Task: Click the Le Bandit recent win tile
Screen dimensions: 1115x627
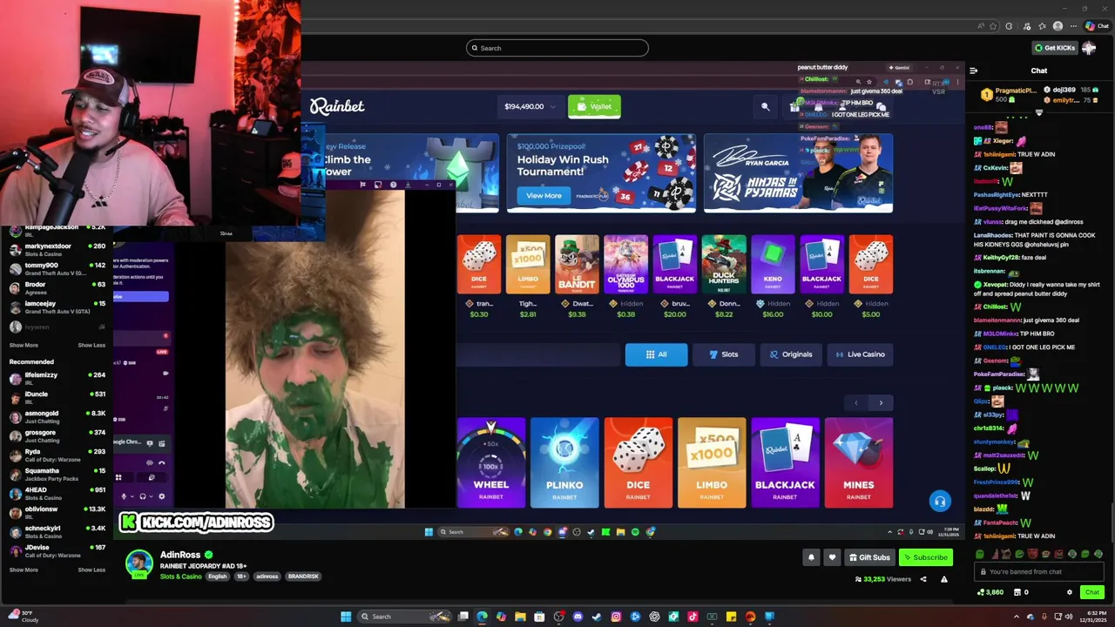Action: tap(577, 265)
